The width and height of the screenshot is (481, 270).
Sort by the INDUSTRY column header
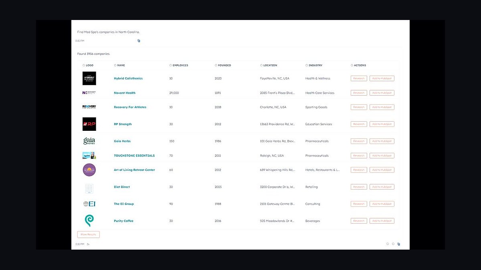point(314,65)
